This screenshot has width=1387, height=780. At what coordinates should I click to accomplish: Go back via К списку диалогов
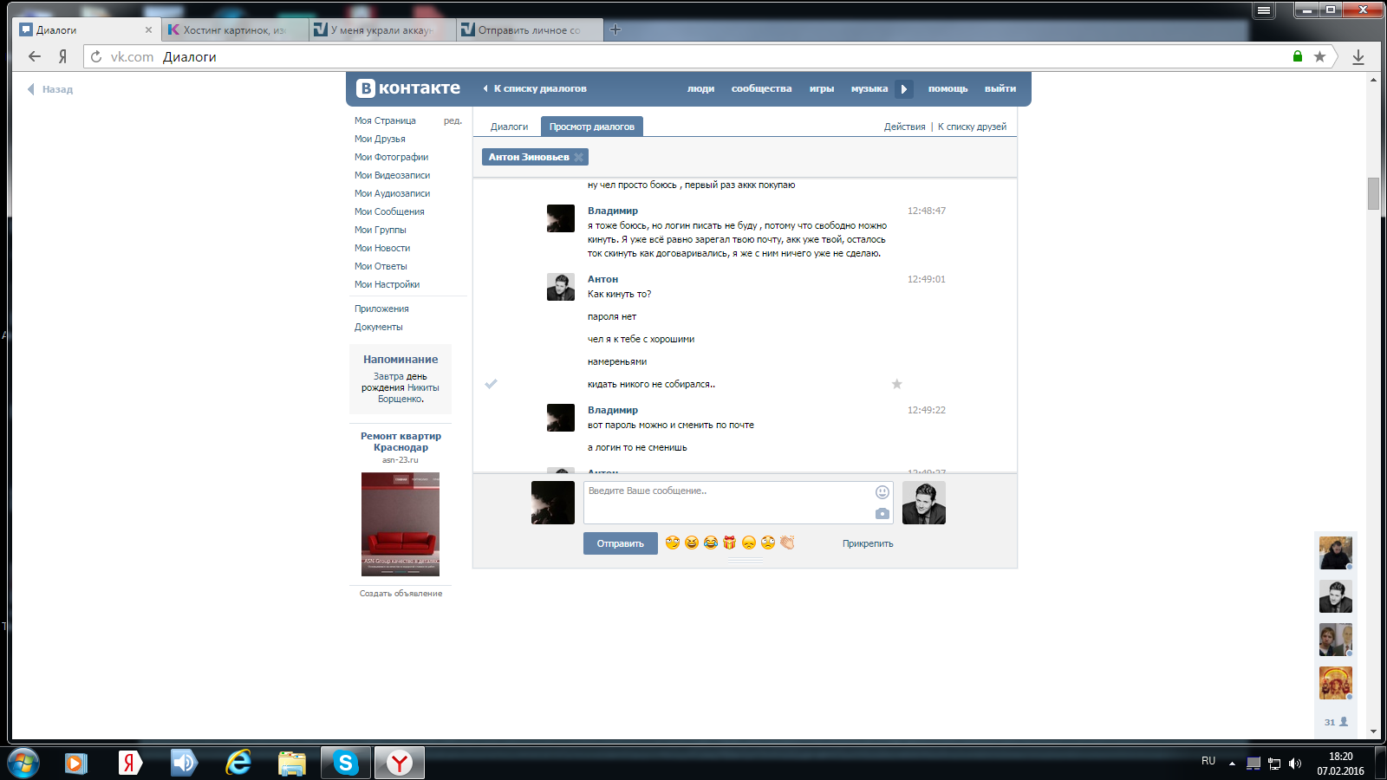[x=535, y=88]
